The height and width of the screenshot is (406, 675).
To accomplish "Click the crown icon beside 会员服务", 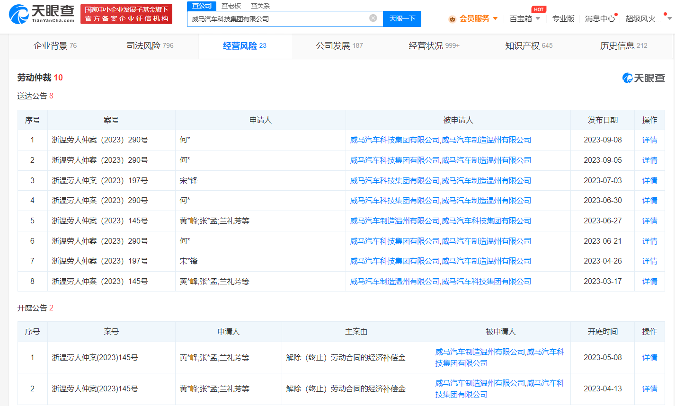I will 452,19.
